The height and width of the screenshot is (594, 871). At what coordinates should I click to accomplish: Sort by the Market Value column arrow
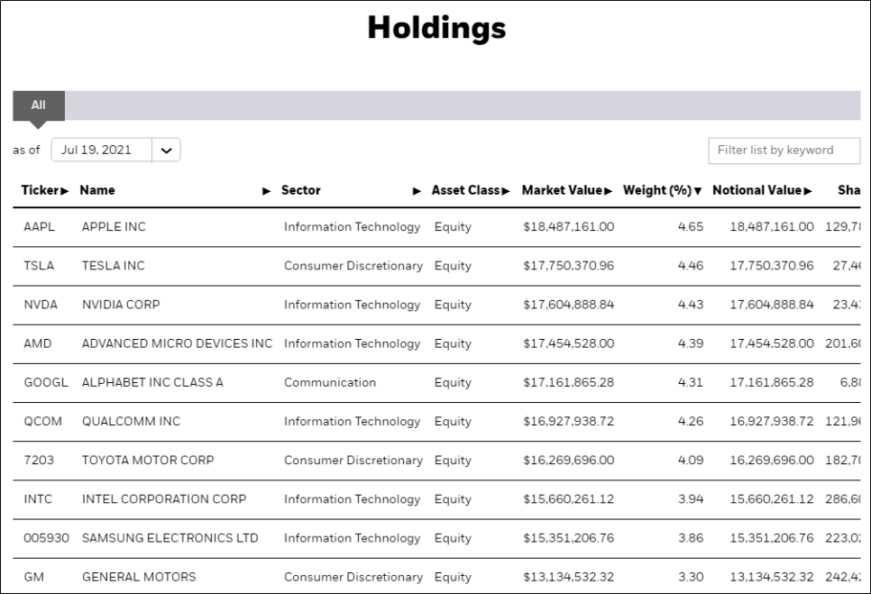pos(609,191)
